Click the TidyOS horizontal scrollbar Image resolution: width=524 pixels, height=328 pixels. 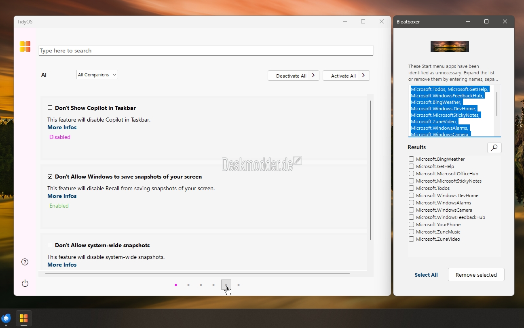tap(197, 274)
